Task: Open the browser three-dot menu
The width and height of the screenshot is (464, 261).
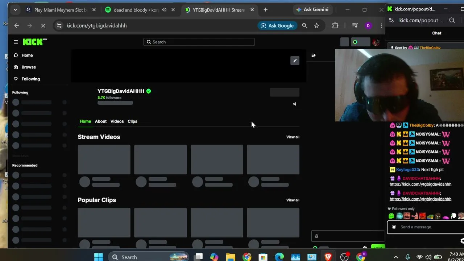Action: pos(381,25)
